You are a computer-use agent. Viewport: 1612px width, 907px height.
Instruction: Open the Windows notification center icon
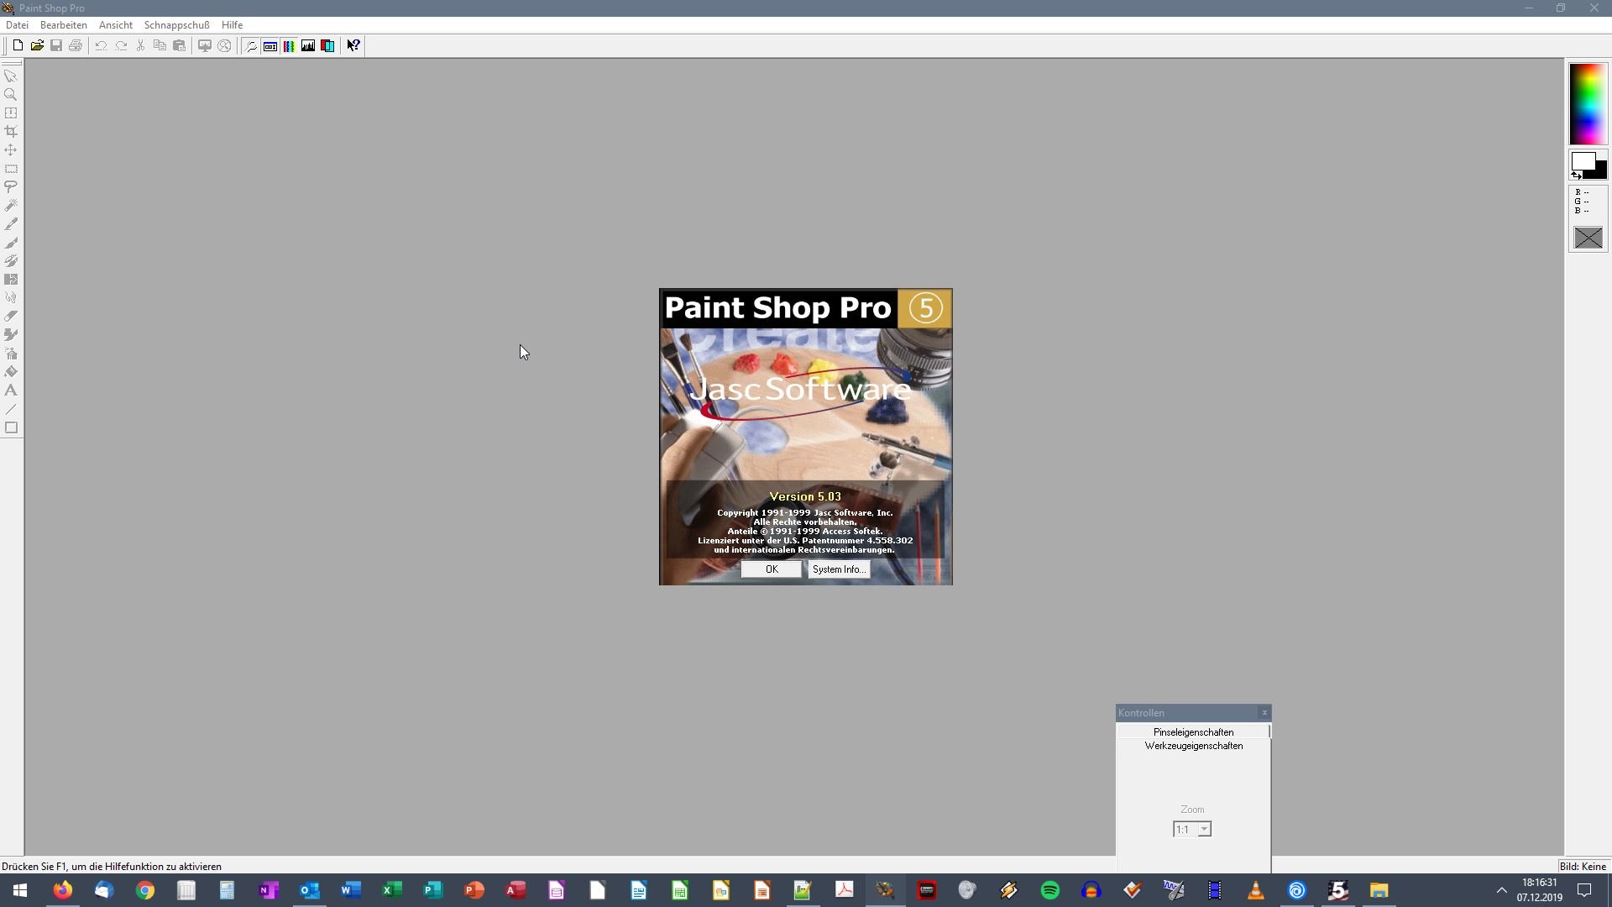[1584, 890]
